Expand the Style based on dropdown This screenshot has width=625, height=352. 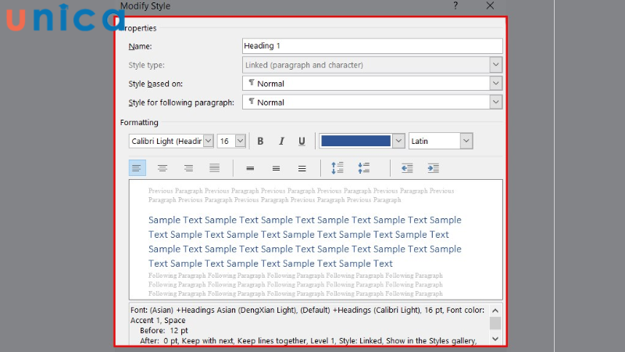[495, 84]
